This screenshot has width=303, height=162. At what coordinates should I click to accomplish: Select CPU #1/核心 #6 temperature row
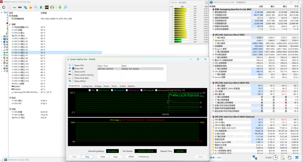tap(56, 52)
